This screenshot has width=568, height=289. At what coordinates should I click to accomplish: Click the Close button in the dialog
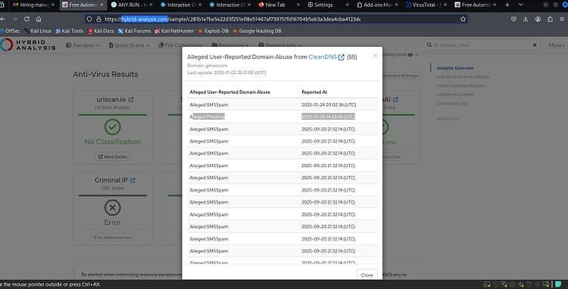click(367, 275)
